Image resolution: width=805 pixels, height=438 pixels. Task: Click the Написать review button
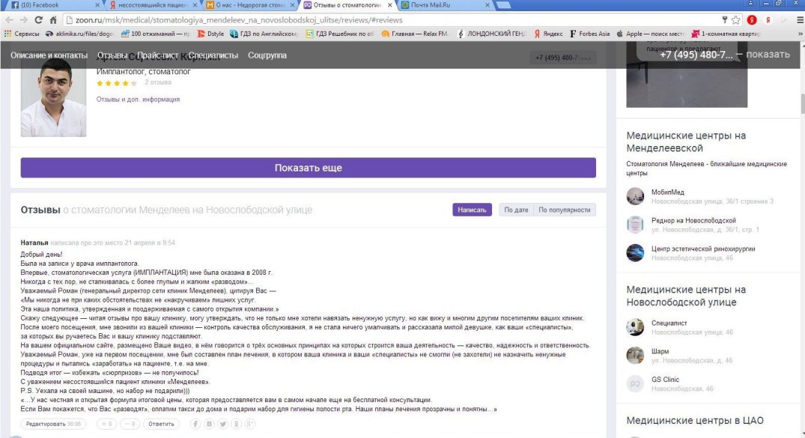472,210
